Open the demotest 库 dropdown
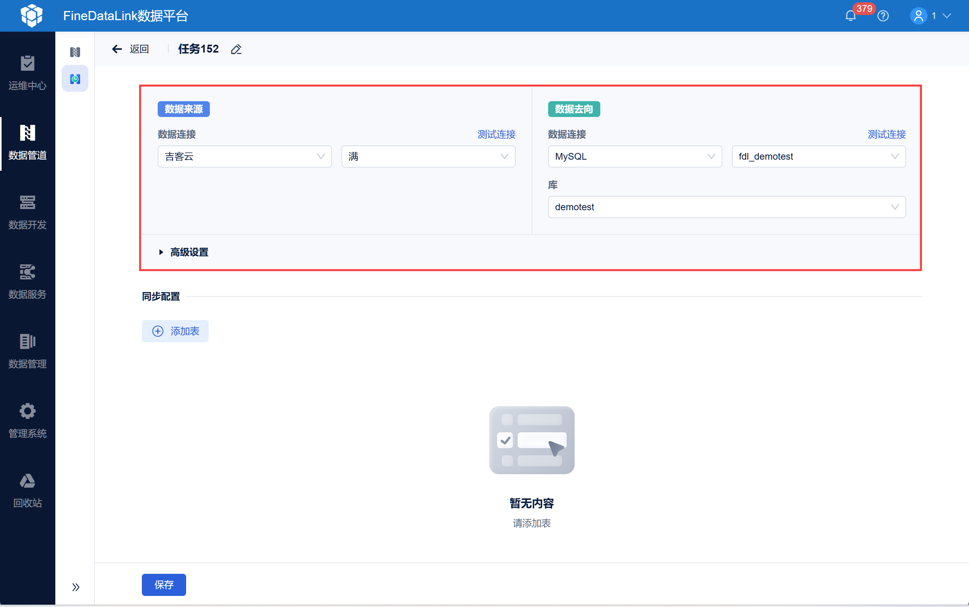Viewport: 969px width, 607px height. point(726,207)
